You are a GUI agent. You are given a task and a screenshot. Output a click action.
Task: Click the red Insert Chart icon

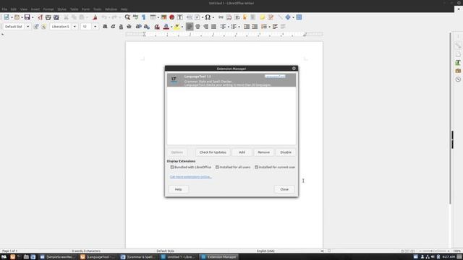coord(172,17)
